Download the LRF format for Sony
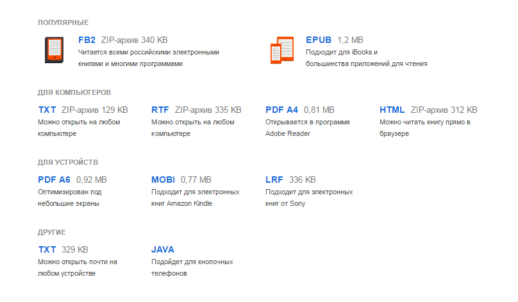The height and width of the screenshot is (302, 518). 274,180
